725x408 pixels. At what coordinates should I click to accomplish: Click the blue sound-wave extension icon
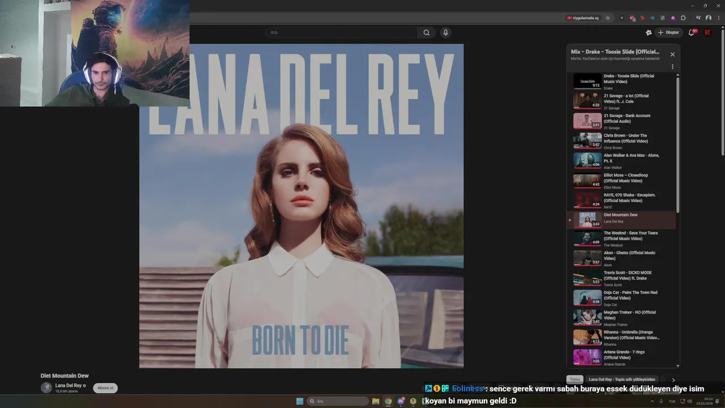pyautogui.click(x=652, y=18)
